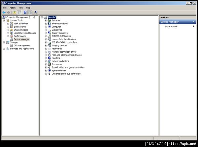Click the Universal Serial Bus controllers icon

coord(49,74)
